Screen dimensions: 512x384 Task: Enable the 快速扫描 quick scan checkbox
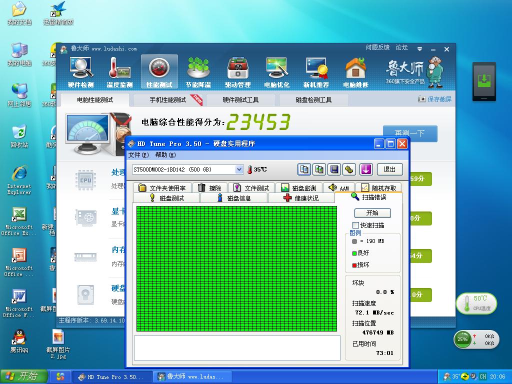(x=356, y=225)
